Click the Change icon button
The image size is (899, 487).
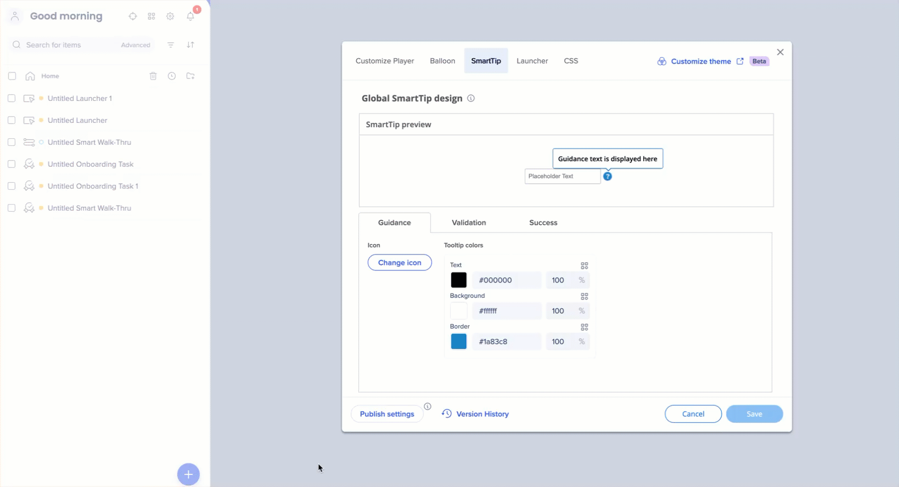pos(400,263)
